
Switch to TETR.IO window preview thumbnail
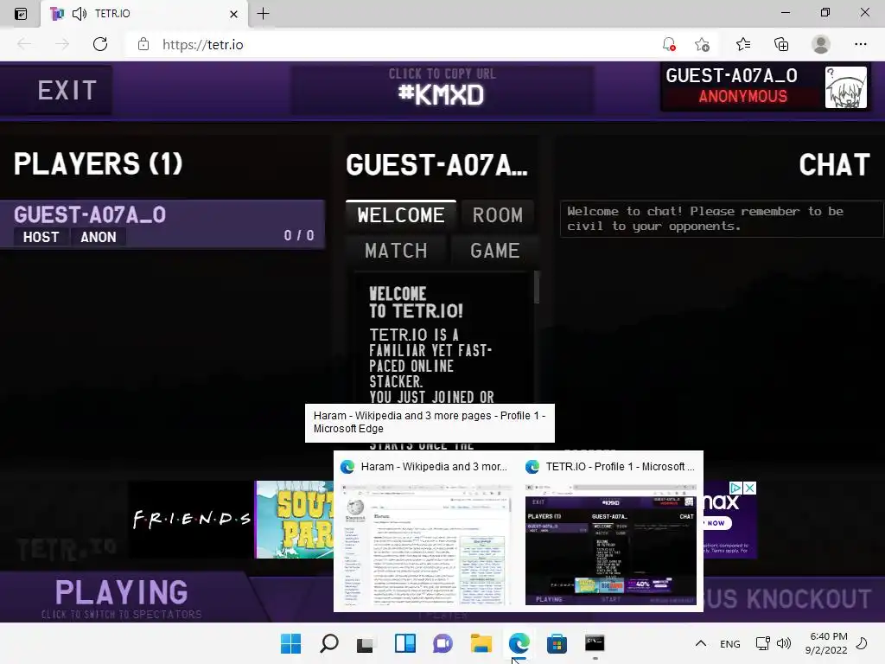coord(611,531)
